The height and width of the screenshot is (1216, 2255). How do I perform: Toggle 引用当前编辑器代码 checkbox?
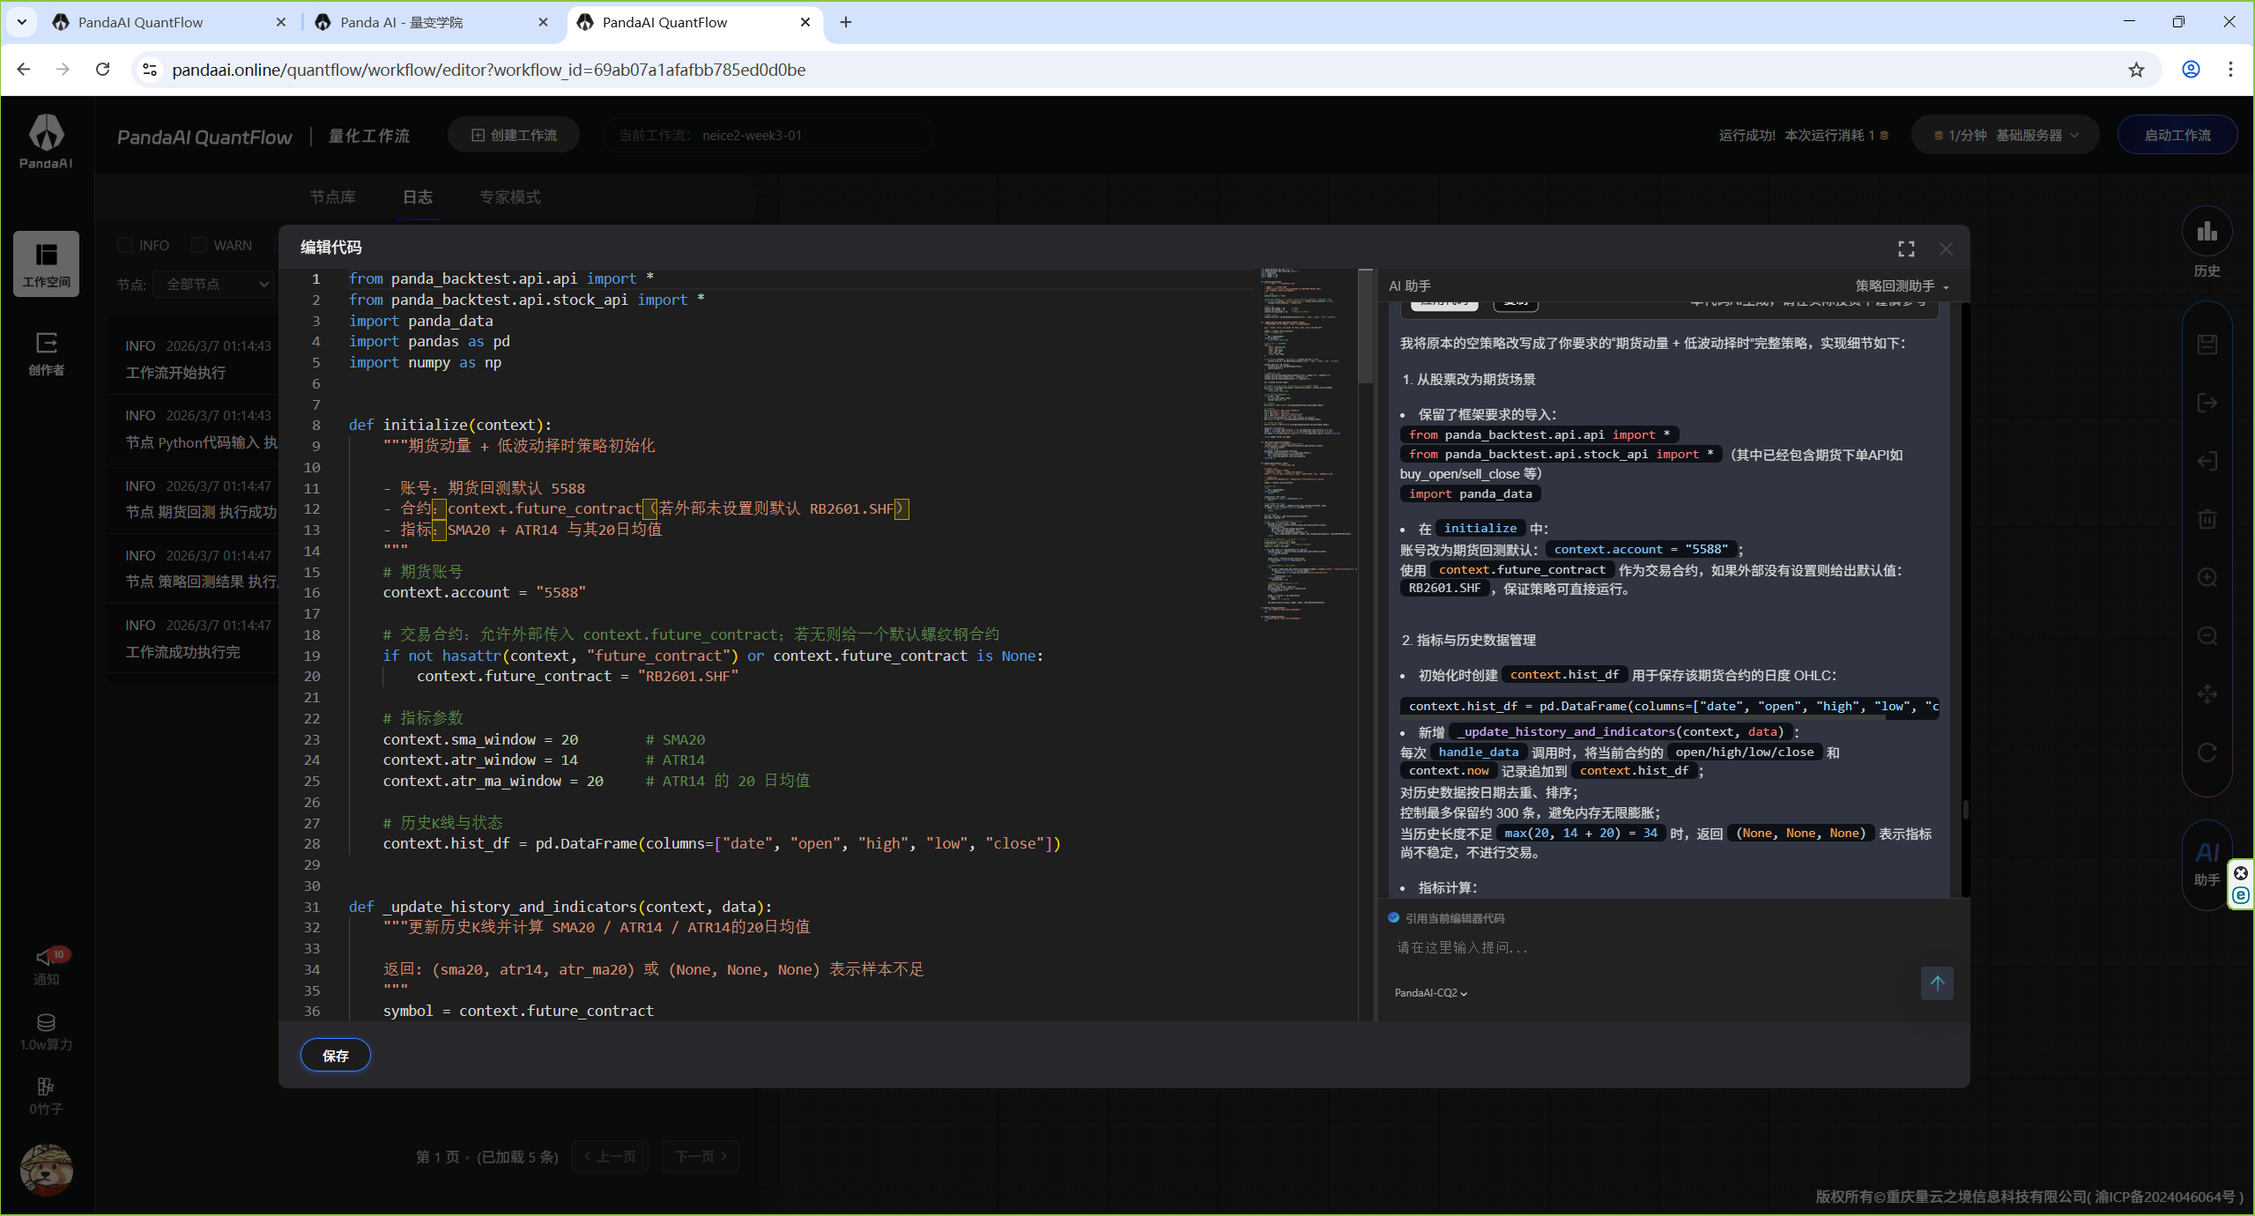(x=1393, y=918)
